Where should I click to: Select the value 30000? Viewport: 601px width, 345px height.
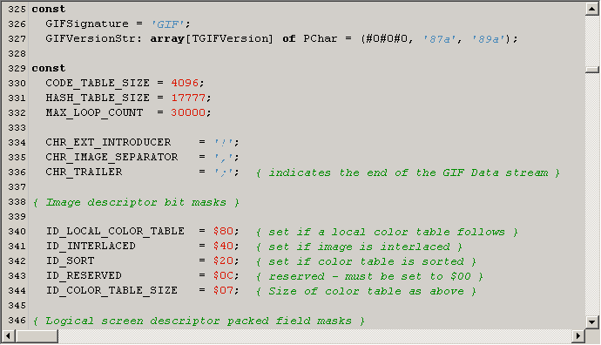188,112
